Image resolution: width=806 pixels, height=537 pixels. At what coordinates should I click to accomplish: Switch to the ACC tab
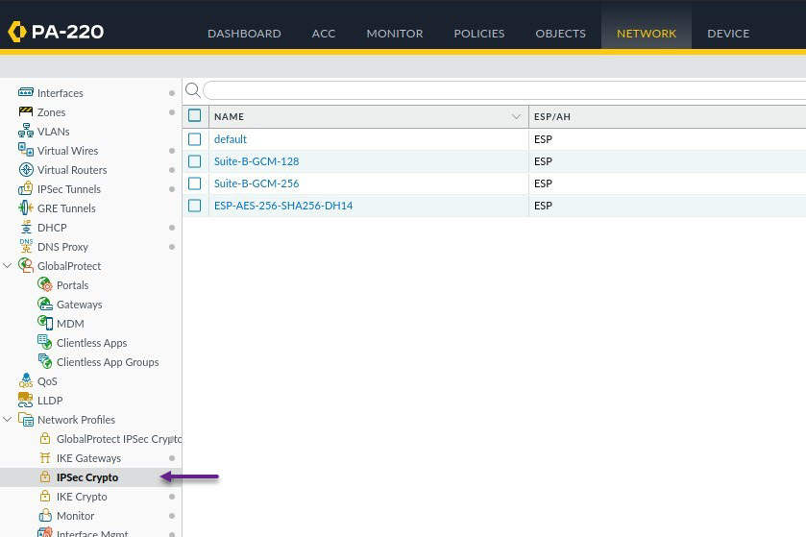(324, 34)
